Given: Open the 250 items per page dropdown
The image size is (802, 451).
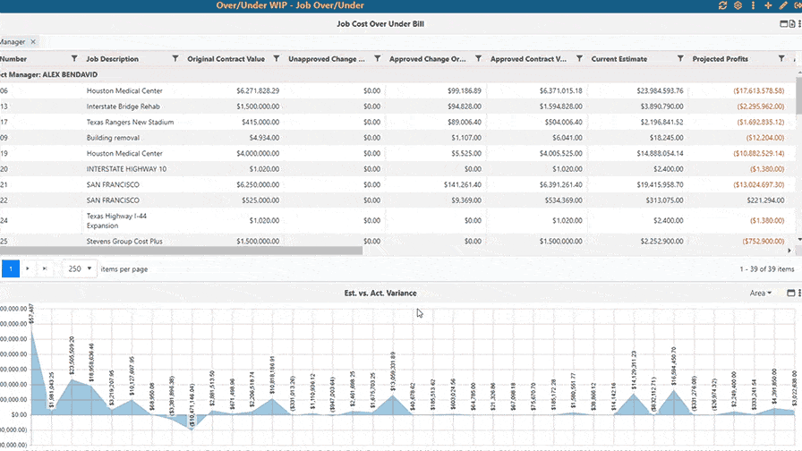Looking at the screenshot, I should 80,268.
